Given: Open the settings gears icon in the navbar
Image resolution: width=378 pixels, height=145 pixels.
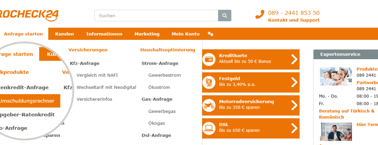Looking at the screenshot, I should coord(210,34).
